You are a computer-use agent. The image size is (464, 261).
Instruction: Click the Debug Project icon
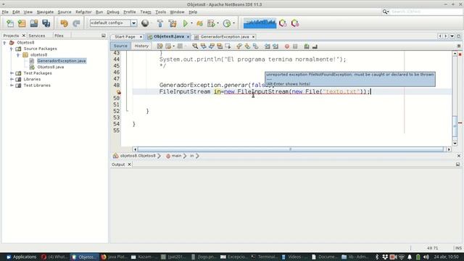211,23
